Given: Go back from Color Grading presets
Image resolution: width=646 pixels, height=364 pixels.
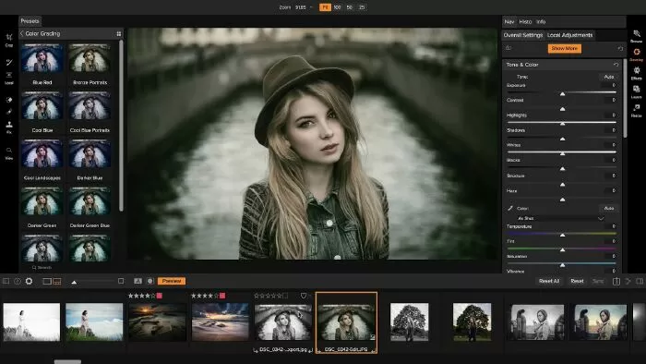Looking at the screenshot, I should pyautogui.click(x=22, y=33).
